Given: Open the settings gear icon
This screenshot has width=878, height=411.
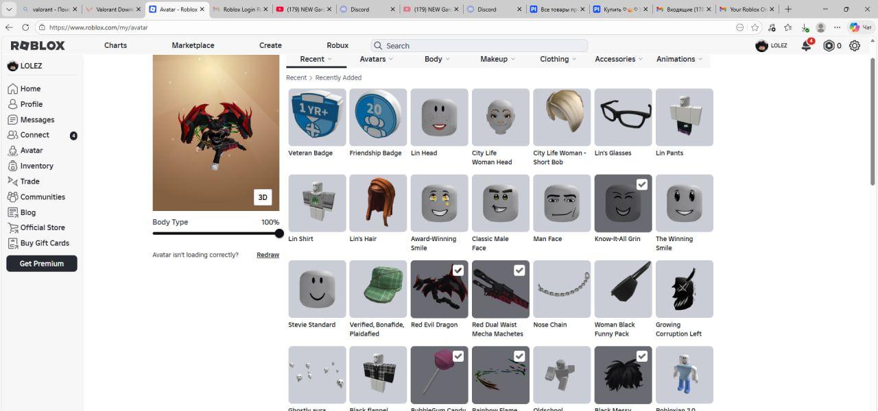Looking at the screenshot, I should pos(855,46).
